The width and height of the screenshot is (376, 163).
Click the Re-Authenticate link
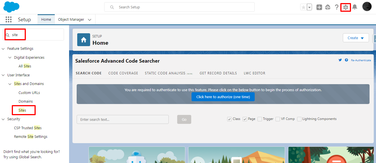tap(361, 60)
